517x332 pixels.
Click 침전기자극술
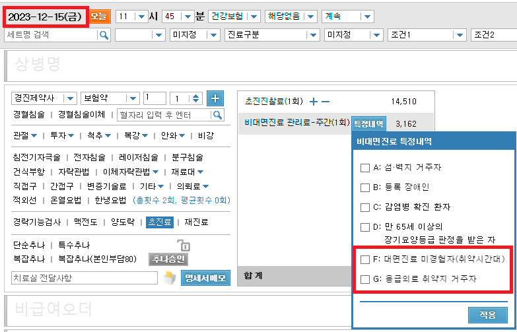[x=36, y=157]
